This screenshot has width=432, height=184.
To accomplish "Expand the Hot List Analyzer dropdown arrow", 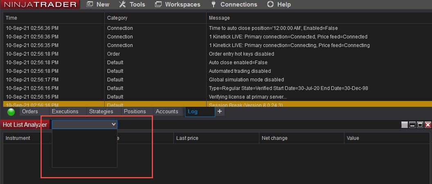I will [x=114, y=124].
